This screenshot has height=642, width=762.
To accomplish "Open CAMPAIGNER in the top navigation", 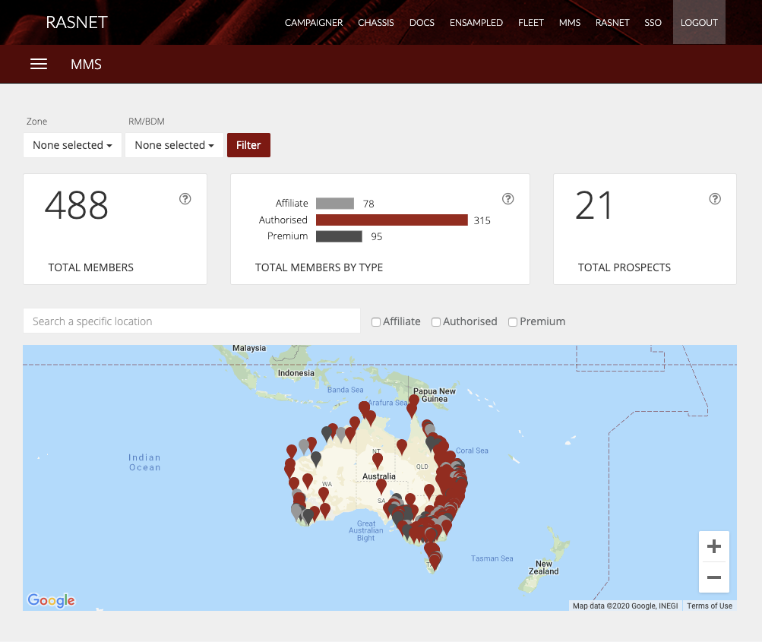I will click(314, 22).
